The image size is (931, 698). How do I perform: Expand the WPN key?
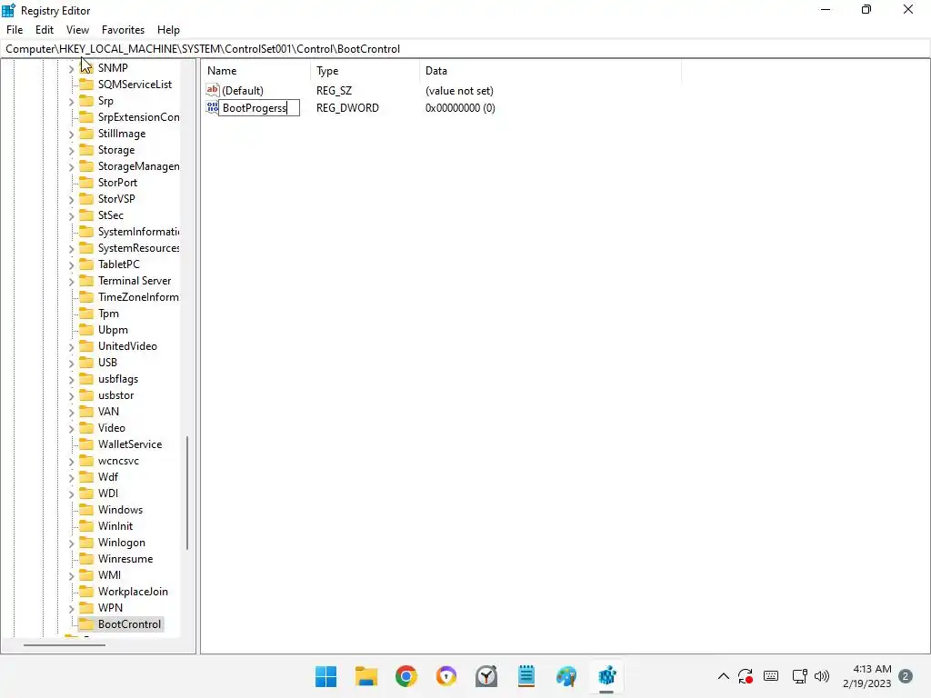point(71,608)
